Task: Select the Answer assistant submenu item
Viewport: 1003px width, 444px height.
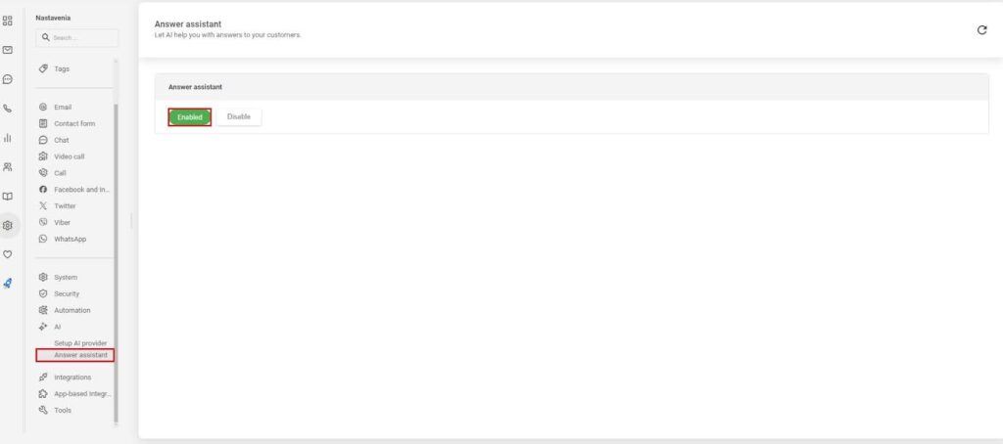Action: 80,355
